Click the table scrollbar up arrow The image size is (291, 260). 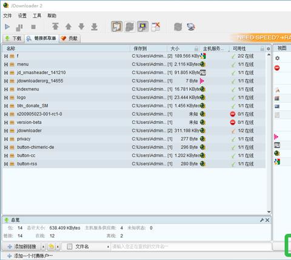click(269, 55)
